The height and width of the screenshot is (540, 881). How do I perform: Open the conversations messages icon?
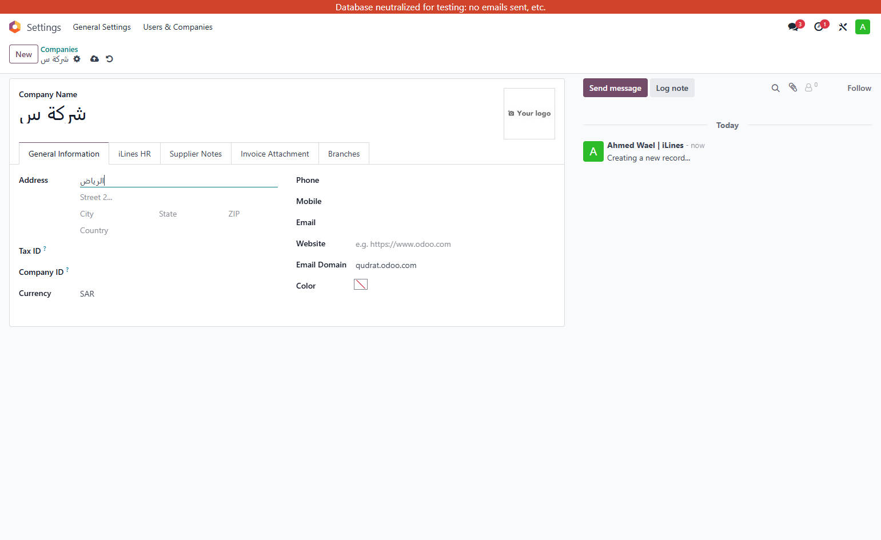[793, 27]
